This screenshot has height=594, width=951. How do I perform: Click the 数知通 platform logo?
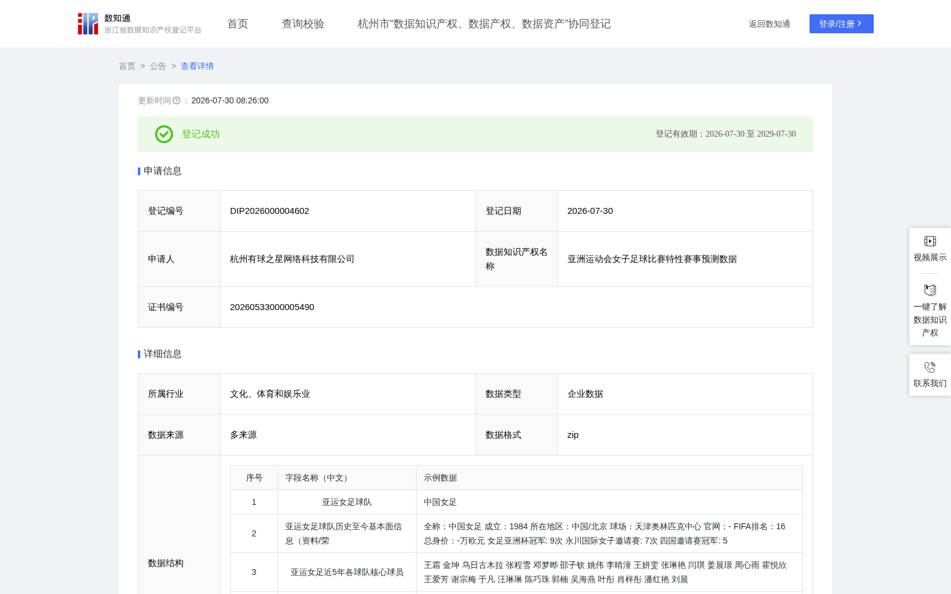coord(139,24)
